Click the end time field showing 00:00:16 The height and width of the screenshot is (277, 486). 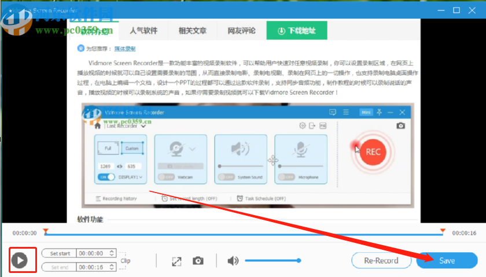tap(92, 267)
